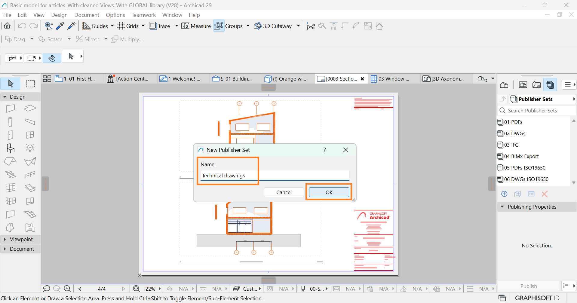This screenshot has width=577, height=303.
Task: Select the Wall tool icon
Action: [11, 109]
